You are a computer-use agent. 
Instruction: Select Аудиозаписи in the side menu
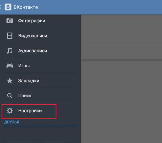[x=40, y=51]
